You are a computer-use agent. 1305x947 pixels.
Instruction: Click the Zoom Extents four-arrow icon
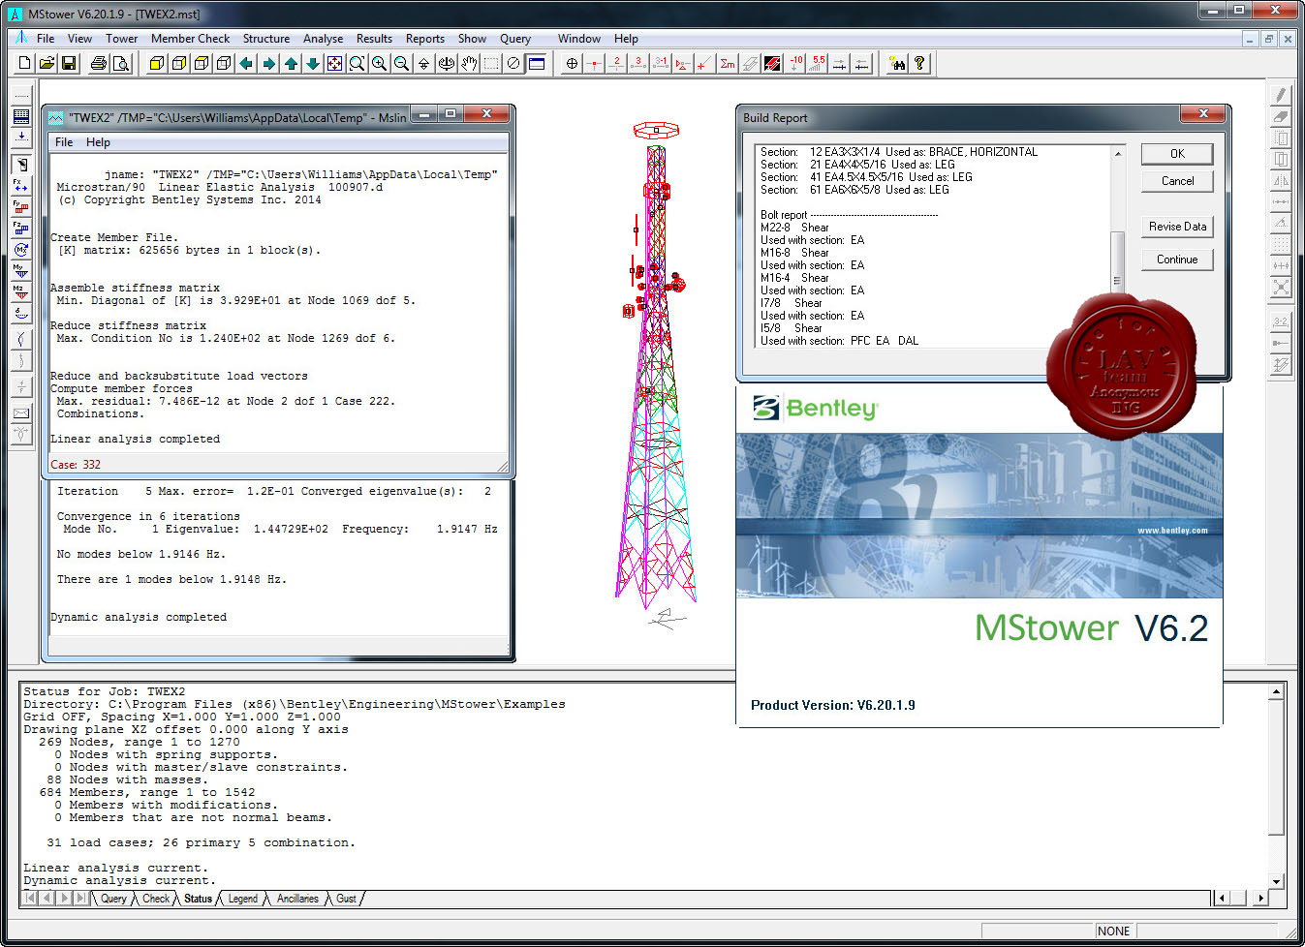[x=334, y=63]
